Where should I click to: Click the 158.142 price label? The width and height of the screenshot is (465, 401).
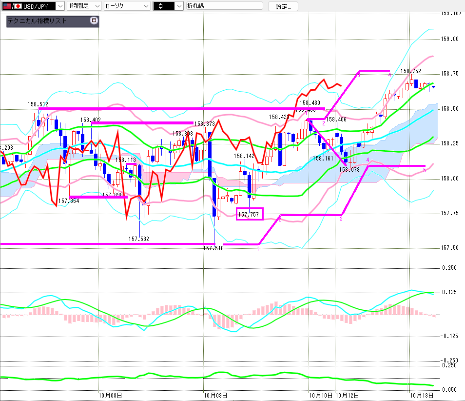244,156
